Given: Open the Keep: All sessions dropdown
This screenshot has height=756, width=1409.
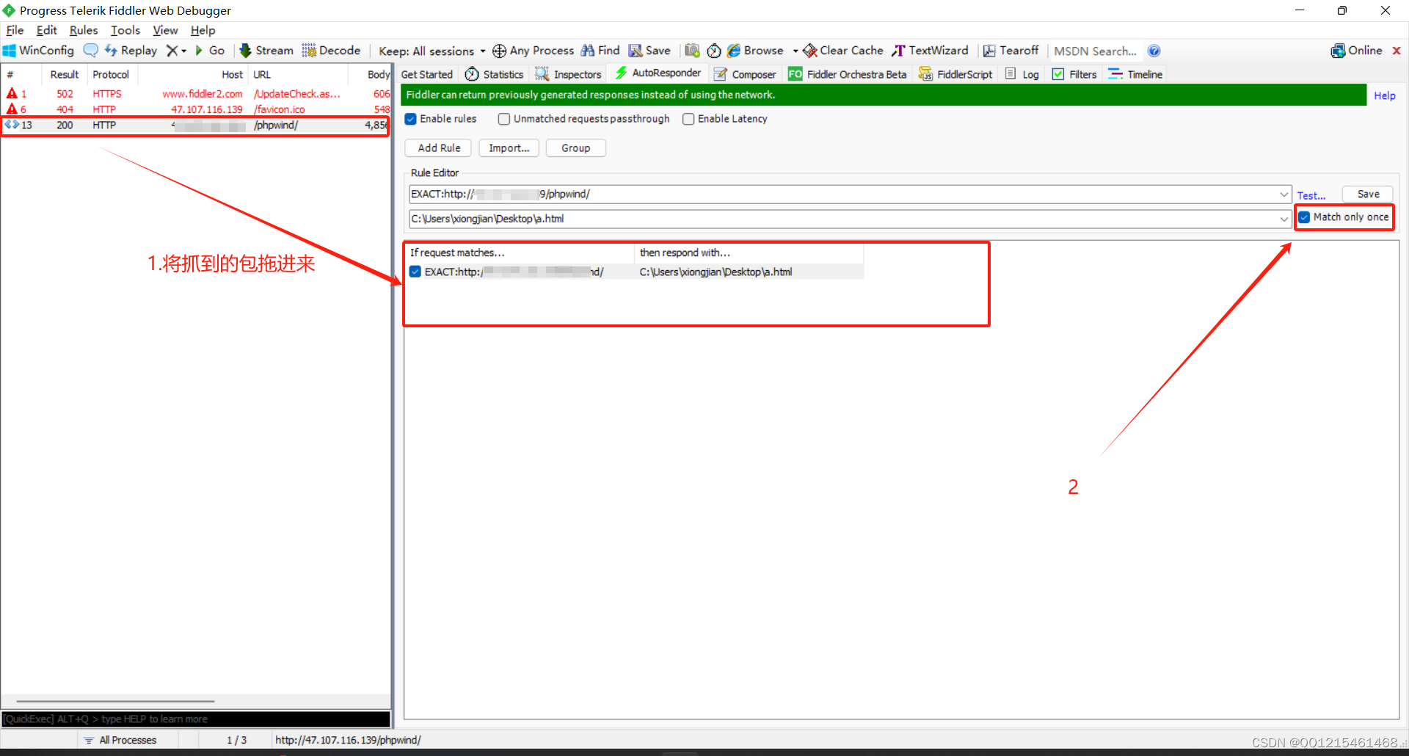Looking at the screenshot, I should point(432,51).
